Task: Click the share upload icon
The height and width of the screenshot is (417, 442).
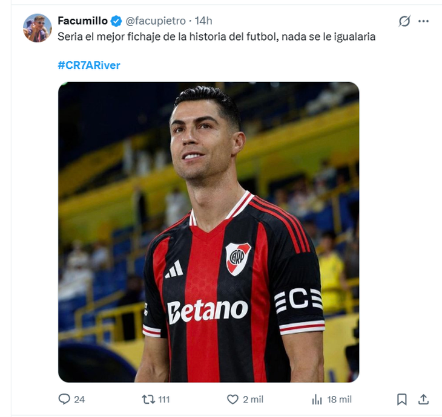Action: pos(424,399)
